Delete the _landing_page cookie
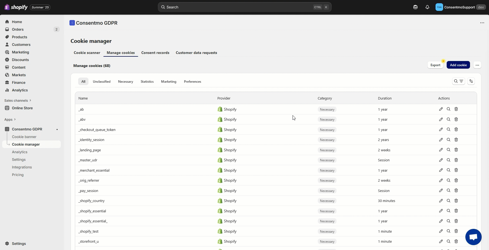The image size is (489, 250). point(456,150)
